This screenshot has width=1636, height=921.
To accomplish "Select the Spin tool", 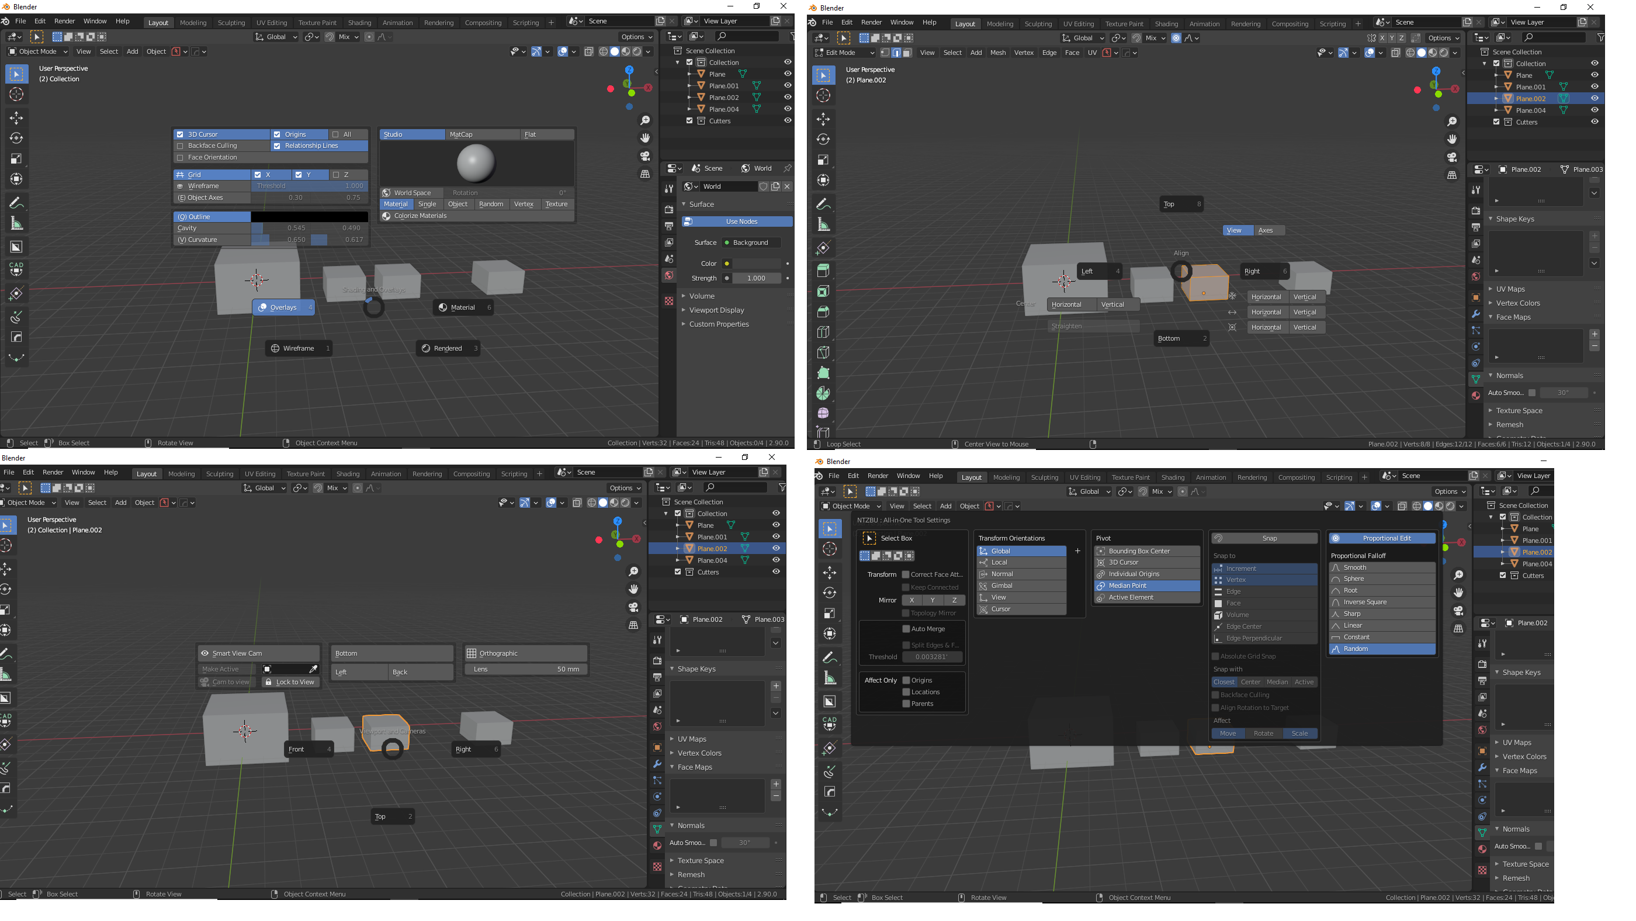I will coord(823,393).
